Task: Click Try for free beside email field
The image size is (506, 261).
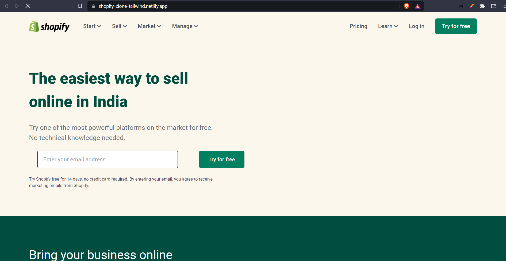Action: (x=222, y=159)
